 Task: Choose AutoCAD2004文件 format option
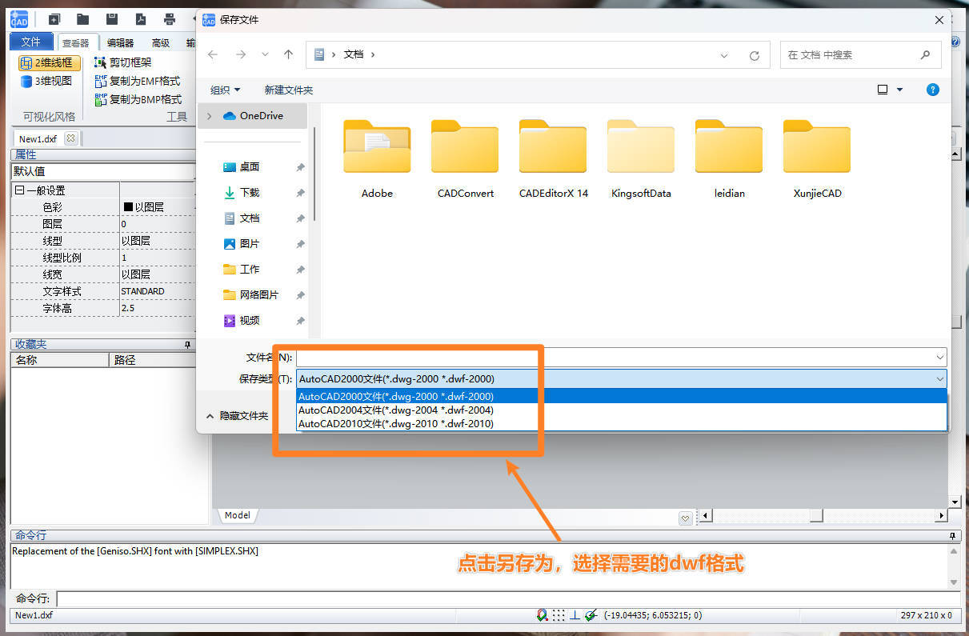[x=622, y=410]
